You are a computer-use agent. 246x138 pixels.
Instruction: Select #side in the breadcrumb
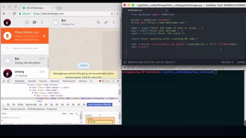(20, 105)
